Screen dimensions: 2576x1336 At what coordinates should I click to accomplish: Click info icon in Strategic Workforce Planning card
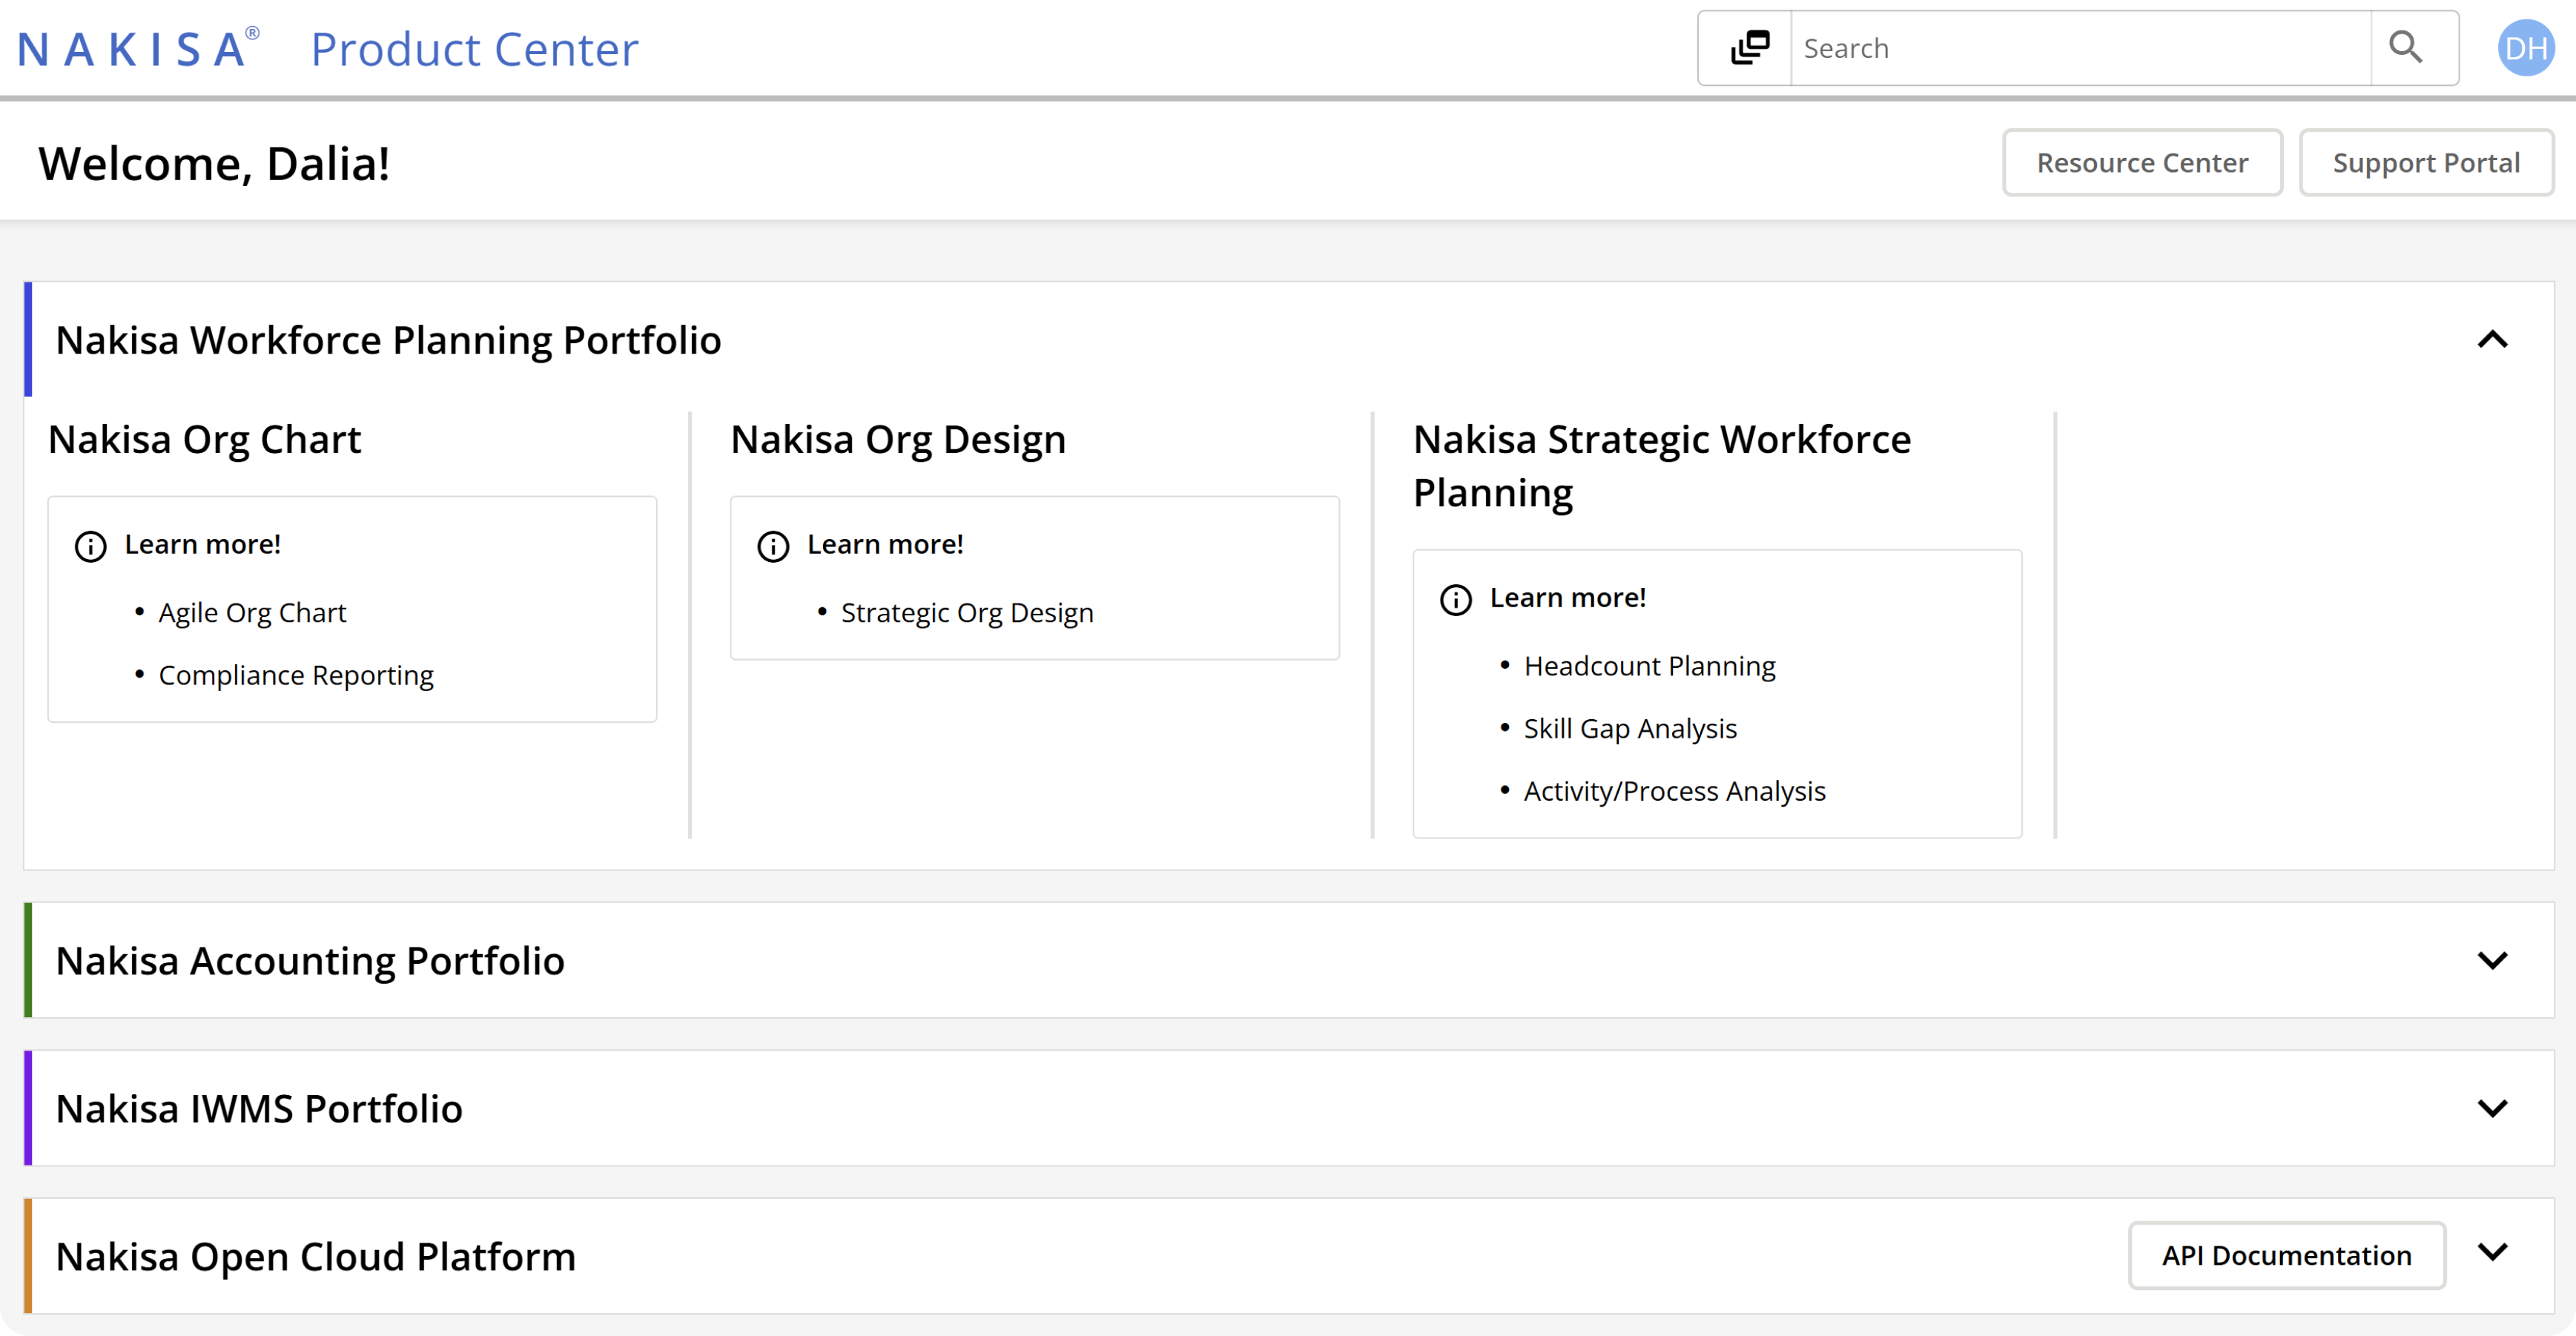1456,599
